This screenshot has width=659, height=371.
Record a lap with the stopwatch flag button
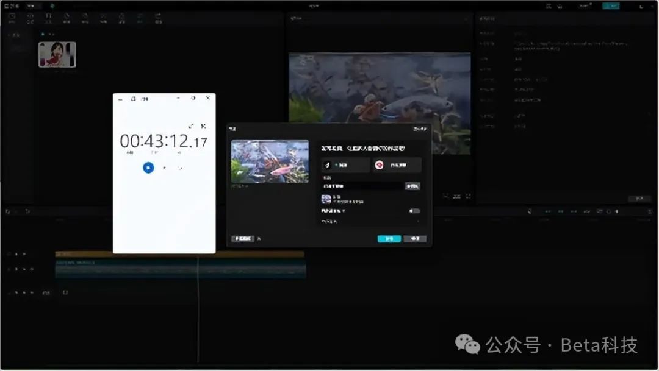(x=164, y=168)
